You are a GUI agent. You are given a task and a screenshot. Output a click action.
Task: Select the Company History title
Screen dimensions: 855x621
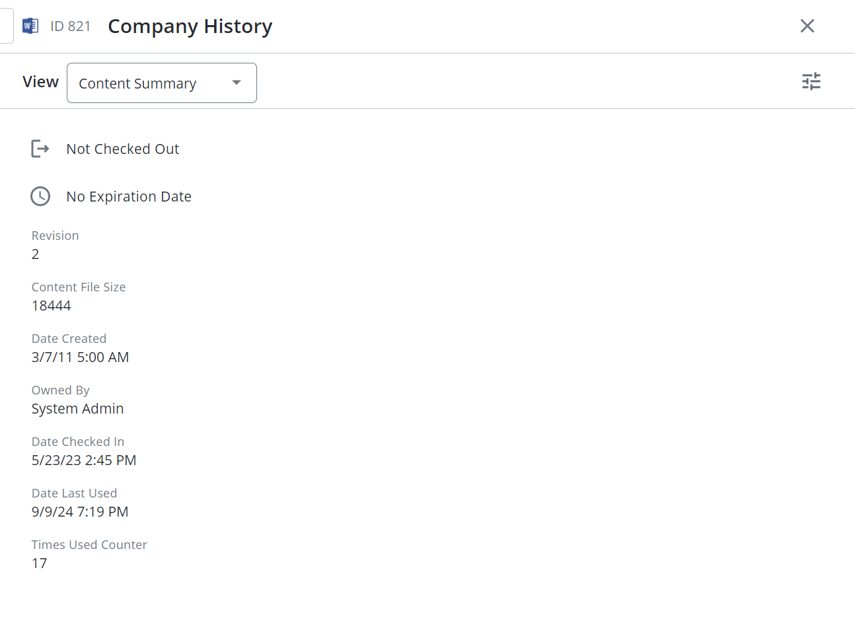(x=190, y=26)
